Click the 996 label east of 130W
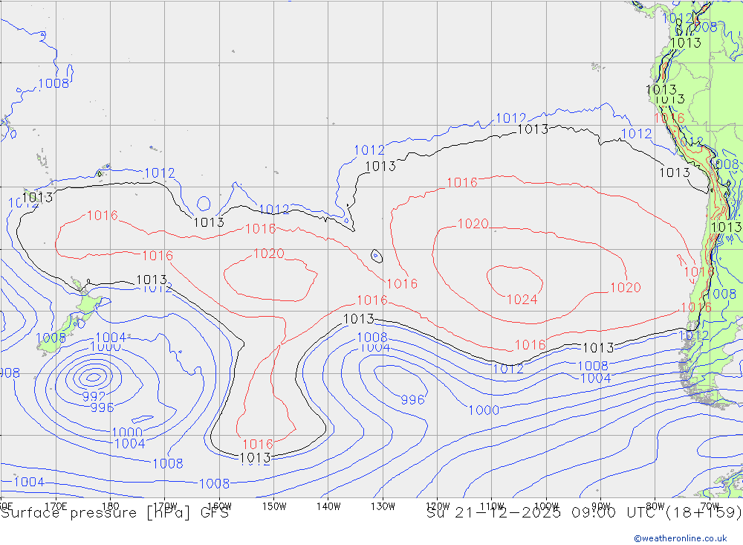The height and width of the screenshot is (545, 743). [412, 399]
